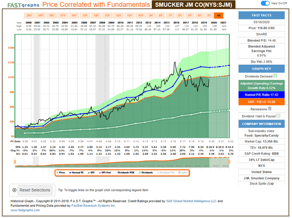Select the 15Y time range tab

(x=85, y=16)
